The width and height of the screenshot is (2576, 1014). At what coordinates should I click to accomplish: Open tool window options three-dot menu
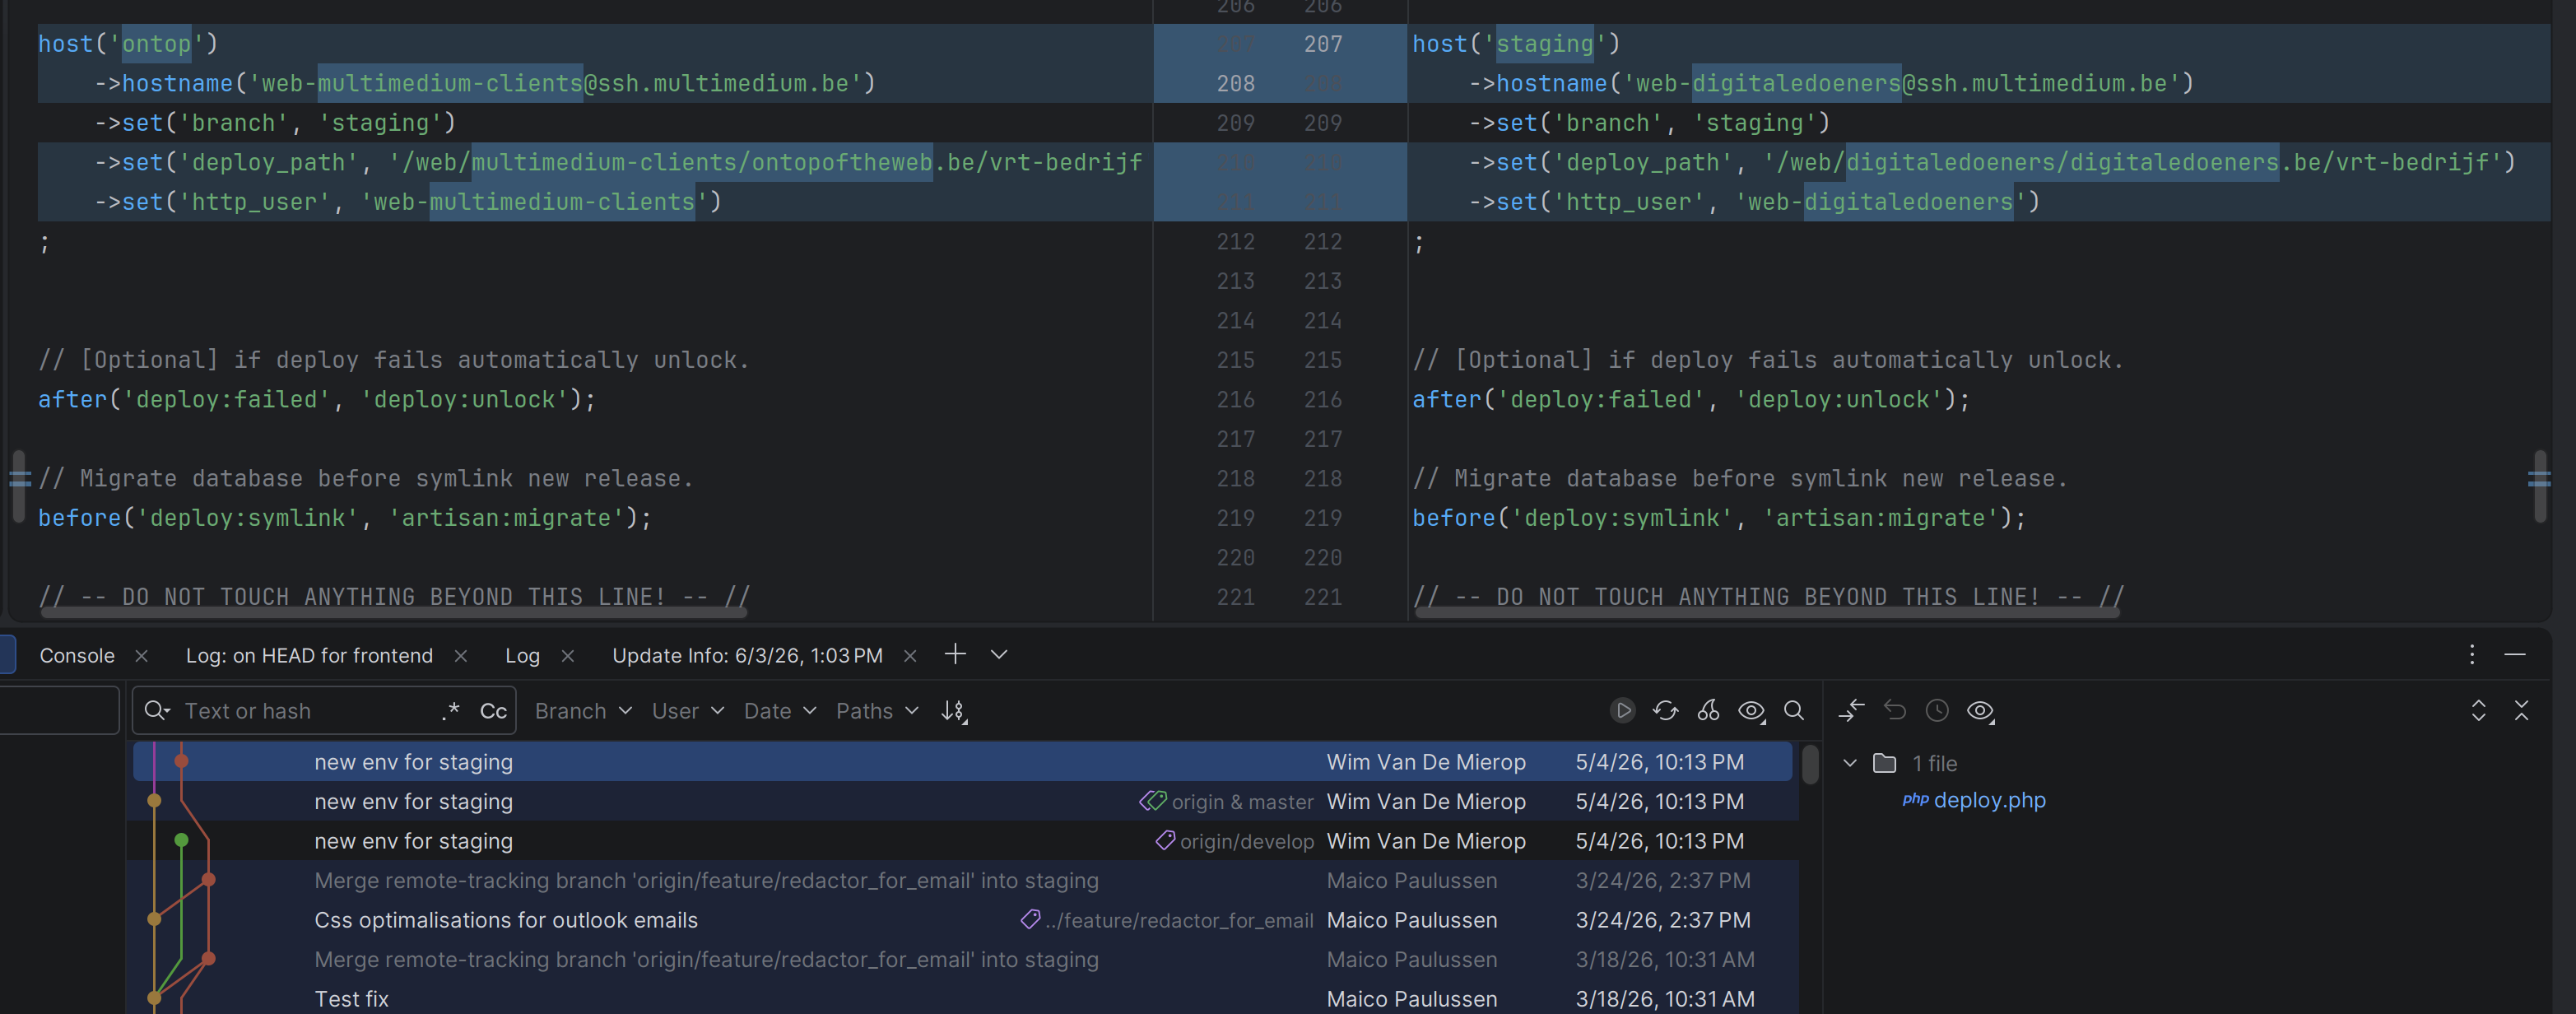click(x=2472, y=655)
